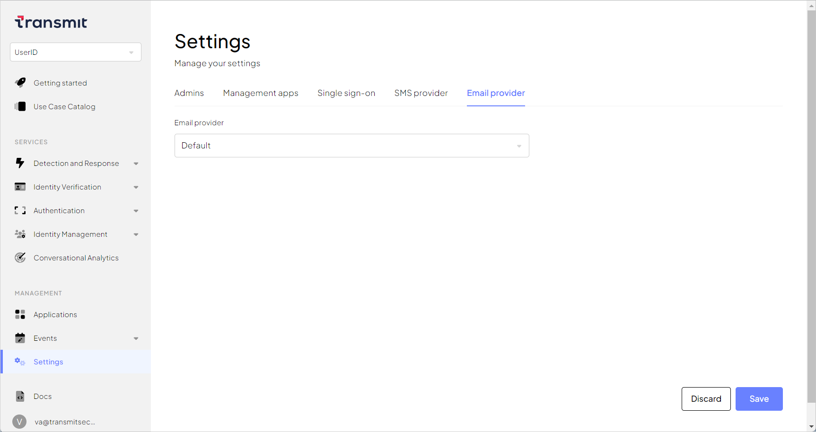The width and height of the screenshot is (816, 432).
Task: Switch to the SMS provider tab
Action: click(x=421, y=93)
